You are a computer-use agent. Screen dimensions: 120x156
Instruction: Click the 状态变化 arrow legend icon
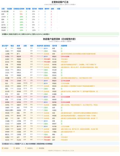(26, 148)
